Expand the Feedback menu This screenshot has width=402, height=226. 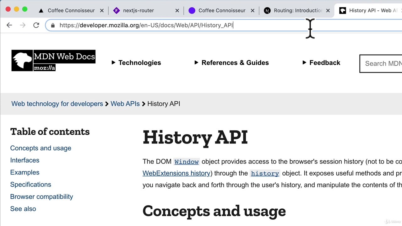tap(321, 62)
